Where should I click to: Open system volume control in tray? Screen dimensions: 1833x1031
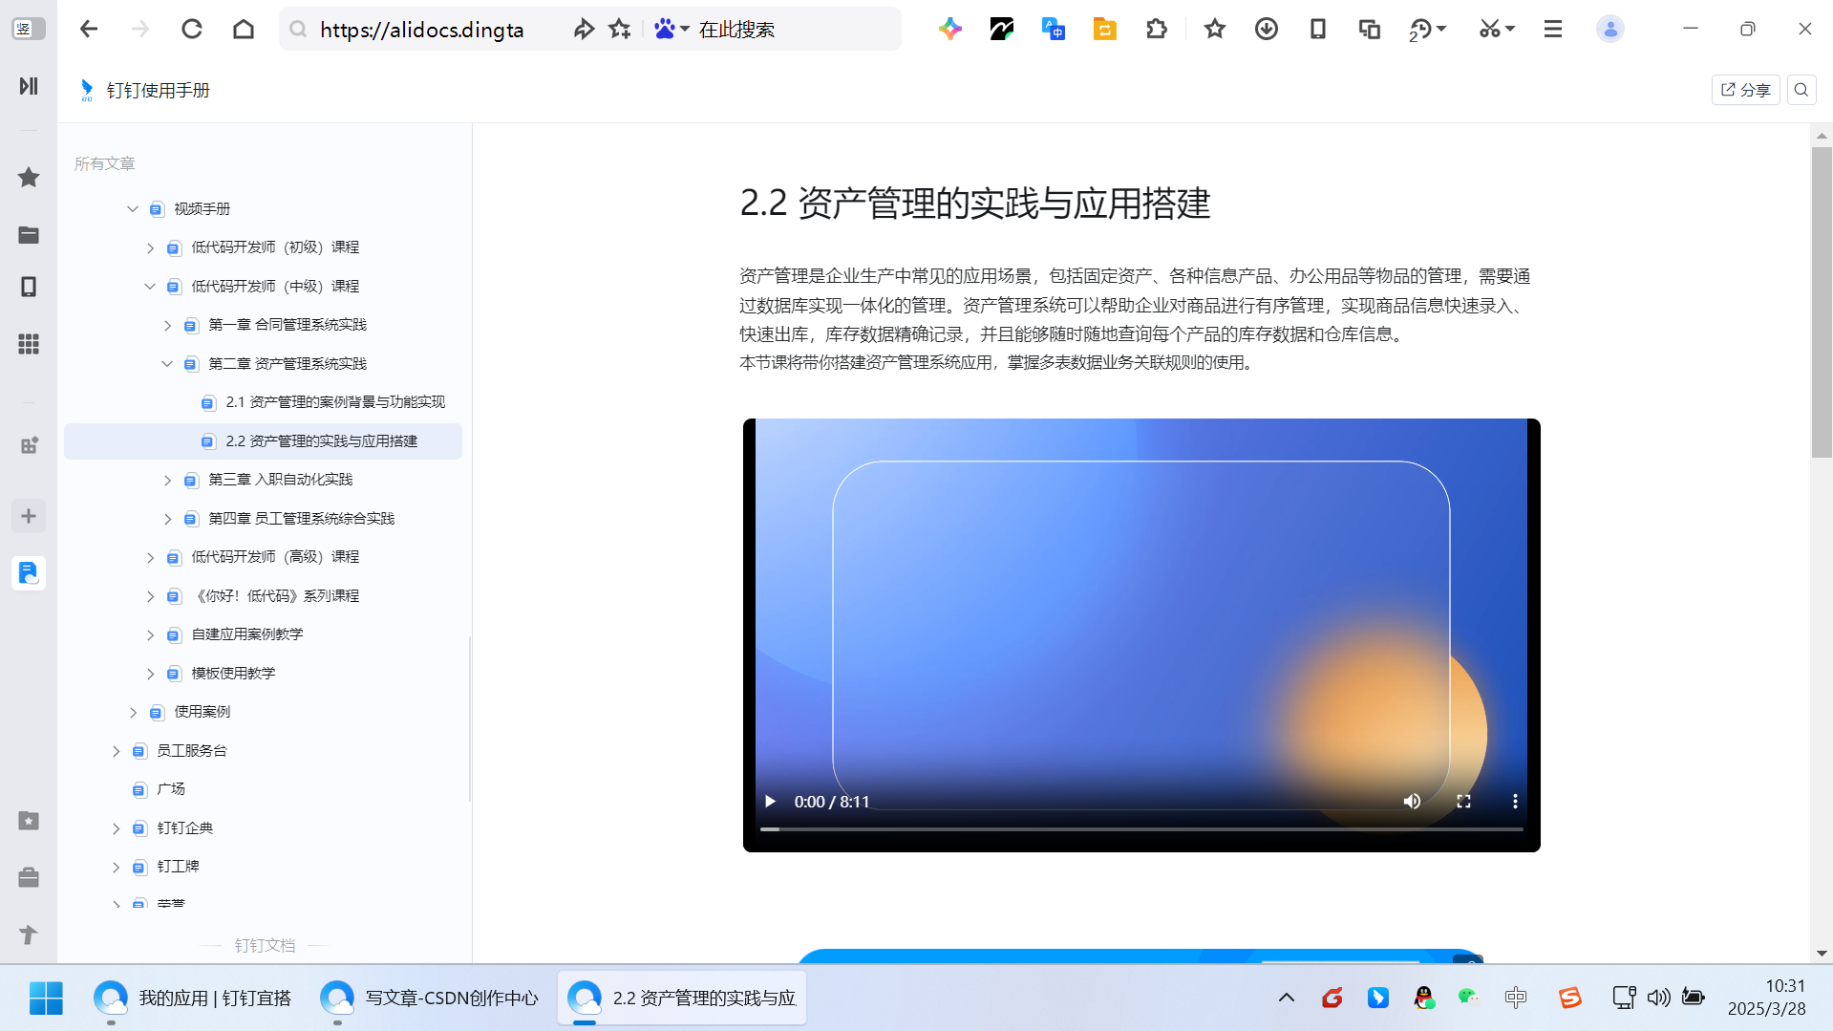click(1659, 998)
